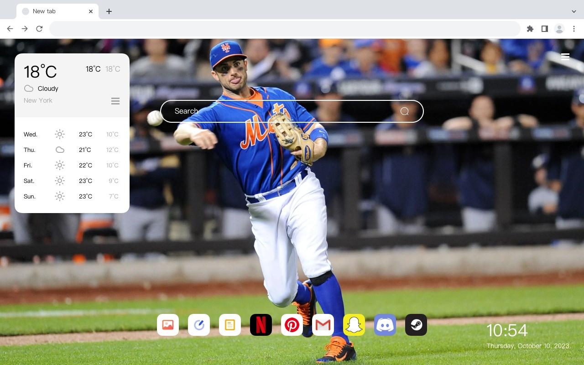
Task: Select the Wed. forecast row
Action: (x=72, y=134)
